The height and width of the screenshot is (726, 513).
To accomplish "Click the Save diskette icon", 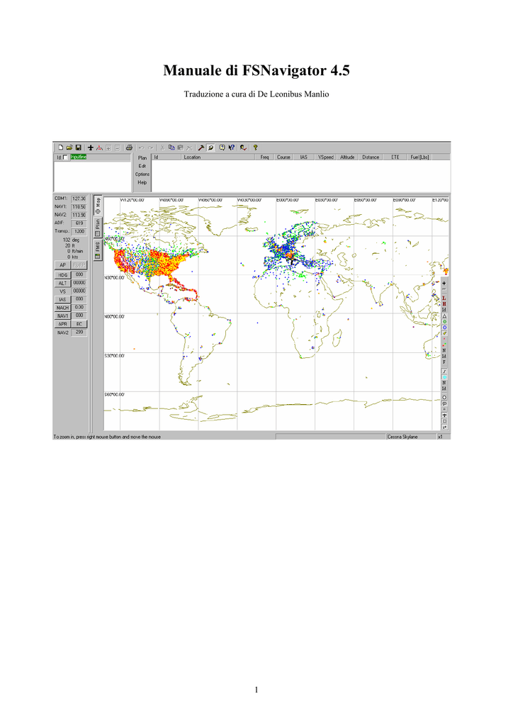I will [78, 147].
